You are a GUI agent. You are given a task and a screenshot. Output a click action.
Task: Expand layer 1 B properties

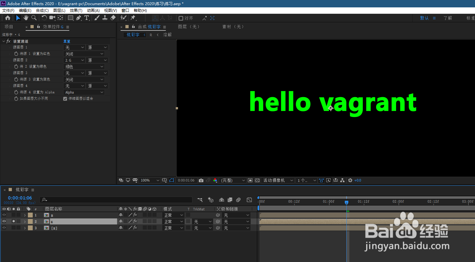pos(25,215)
